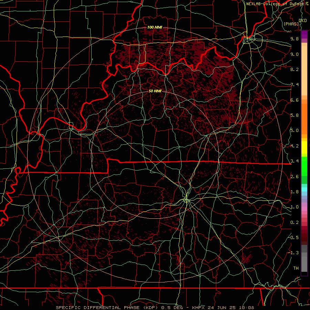Image resolution: width=310 pixels, height=310 pixels.
Task: Click the '[PHAS]' label above the scale
Action: click(291, 24)
